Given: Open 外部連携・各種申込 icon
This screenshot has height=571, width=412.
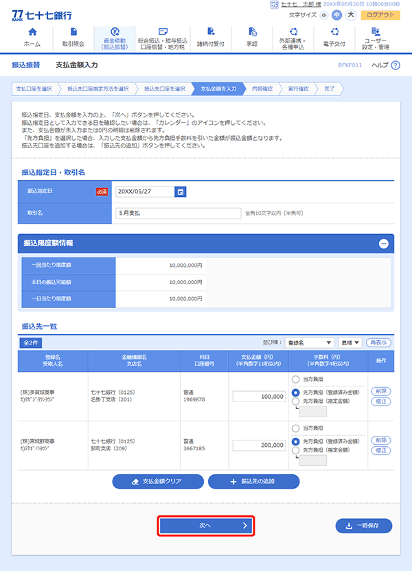Looking at the screenshot, I should [294, 32].
